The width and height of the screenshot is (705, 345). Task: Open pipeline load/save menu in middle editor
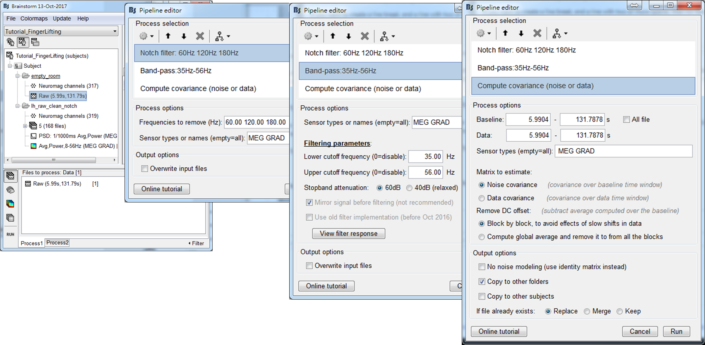pos(387,36)
